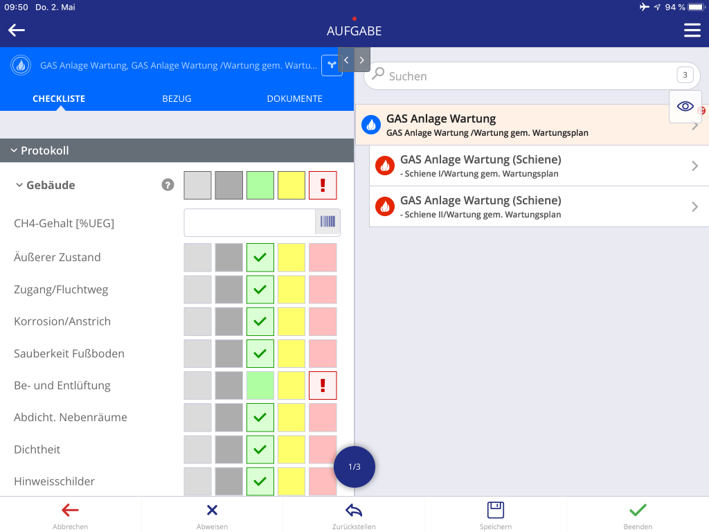Switch to the BEZUG tab

[x=177, y=98]
